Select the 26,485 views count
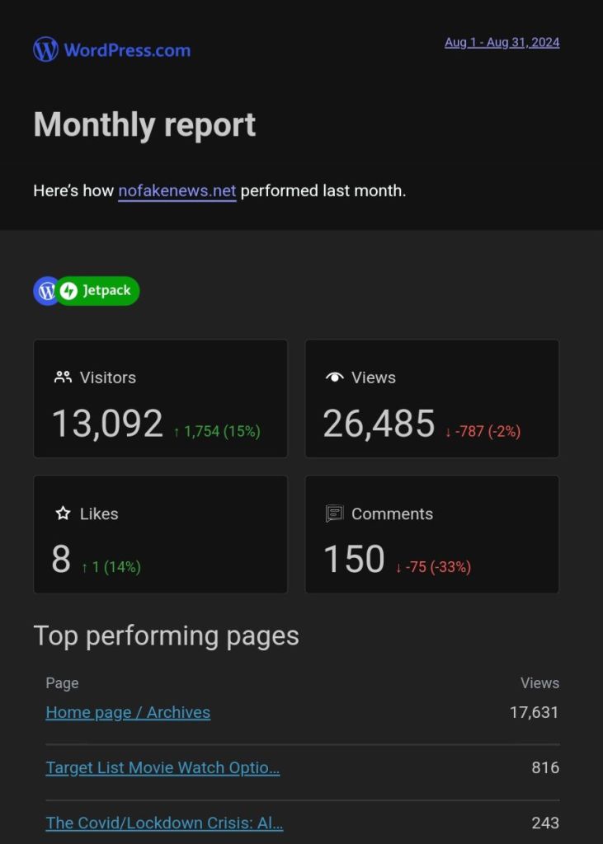This screenshot has height=844, width=603. [x=379, y=424]
